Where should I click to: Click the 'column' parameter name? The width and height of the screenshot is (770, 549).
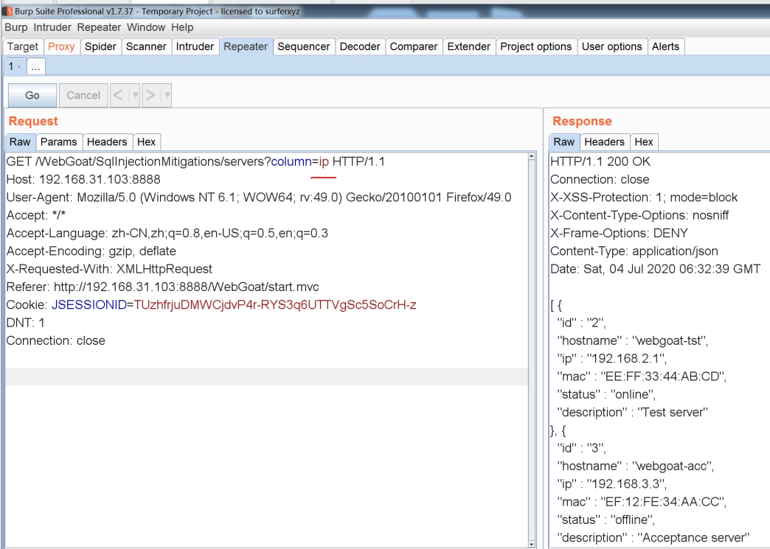(x=291, y=161)
